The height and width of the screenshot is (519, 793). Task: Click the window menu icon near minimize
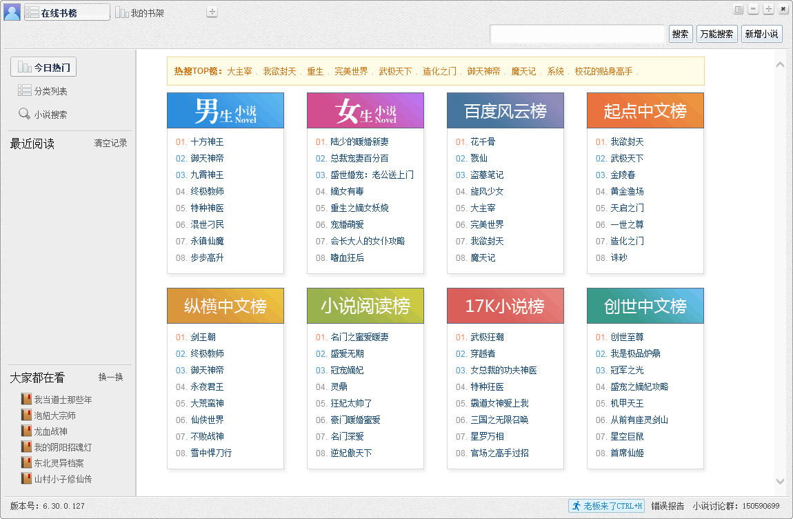coord(738,9)
